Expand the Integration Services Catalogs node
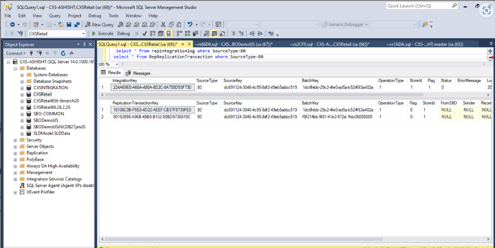This screenshot has width=495, height=248. pos(15,179)
